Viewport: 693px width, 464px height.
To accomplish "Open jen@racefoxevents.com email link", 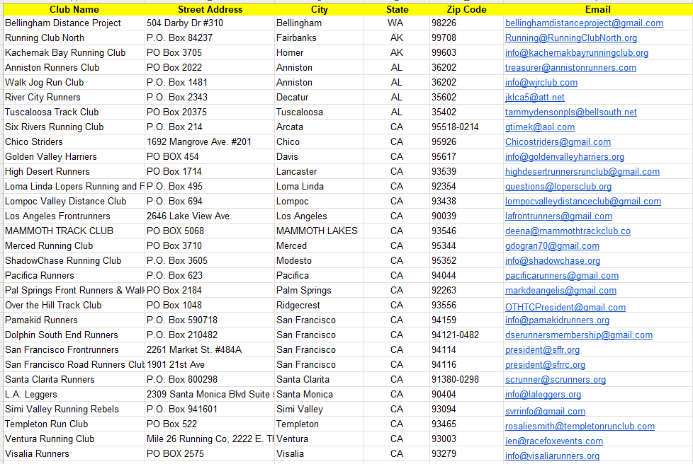I will tap(554, 441).
